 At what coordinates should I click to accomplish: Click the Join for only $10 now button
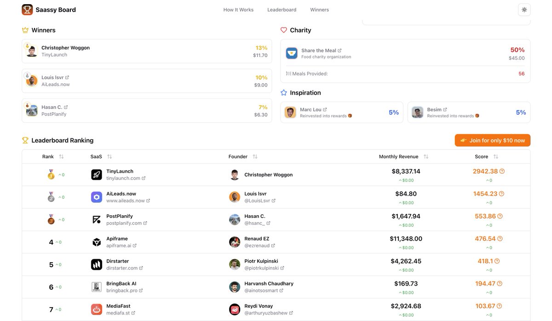click(492, 140)
